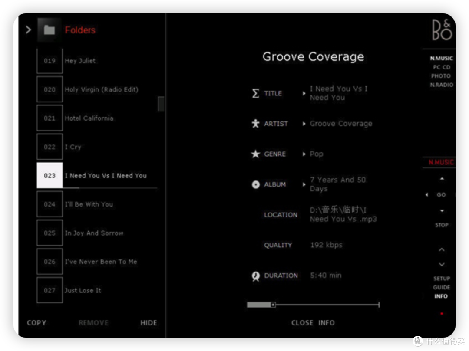The image size is (469, 351).
Task: Select track 019 Hey Juliet
Action: [96, 61]
